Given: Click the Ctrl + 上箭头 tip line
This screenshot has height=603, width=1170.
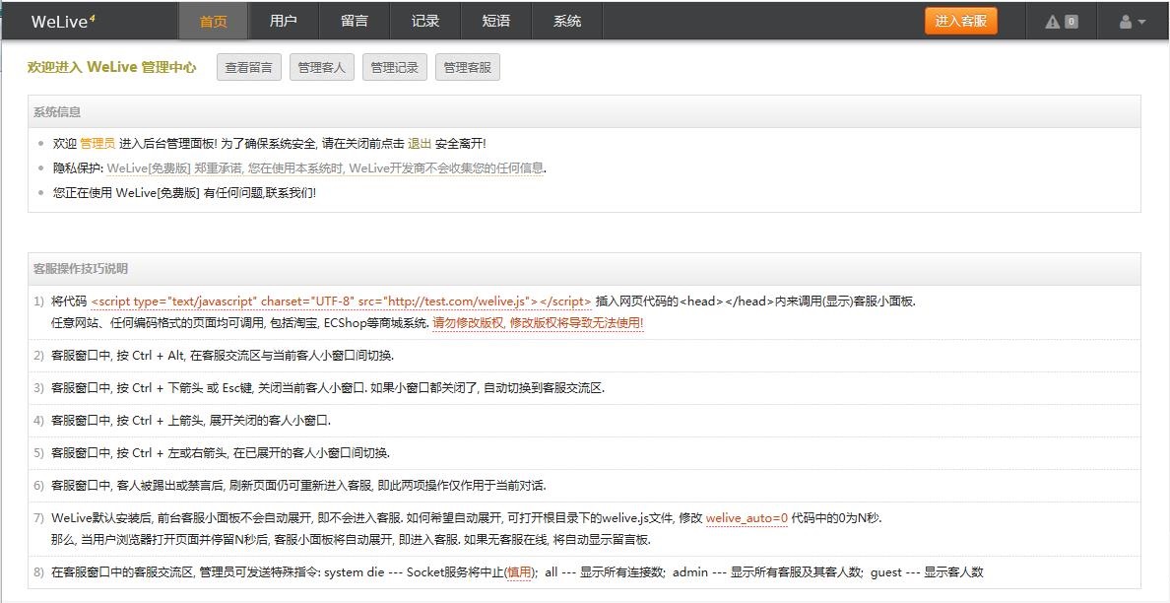Looking at the screenshot, I should coord(191,421).
